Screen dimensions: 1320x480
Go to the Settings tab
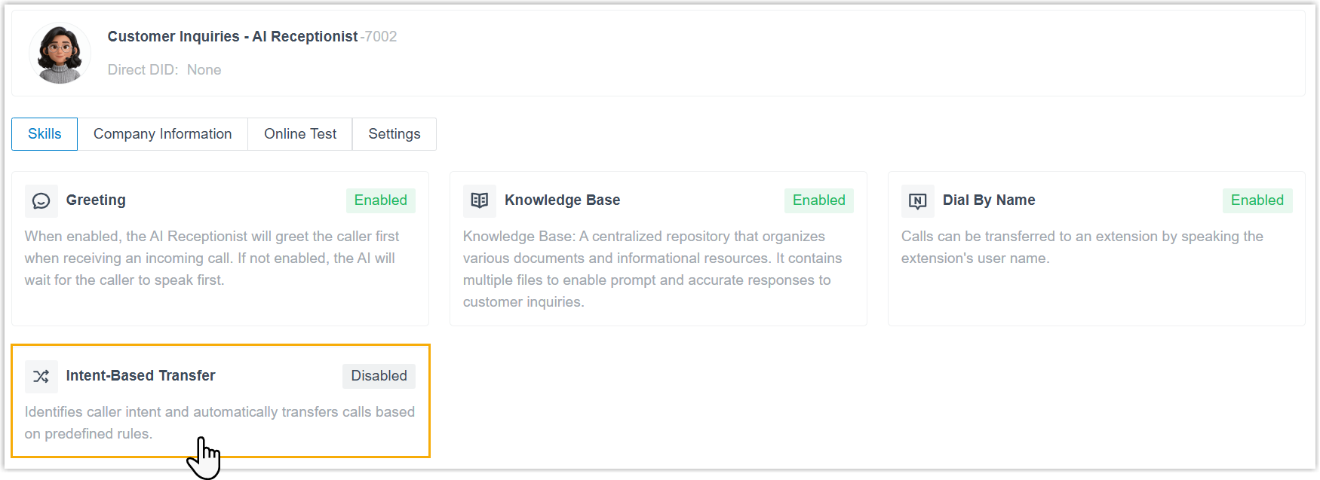394,134
